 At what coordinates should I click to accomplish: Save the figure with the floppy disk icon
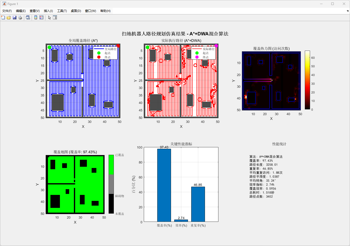pos(14,17)
